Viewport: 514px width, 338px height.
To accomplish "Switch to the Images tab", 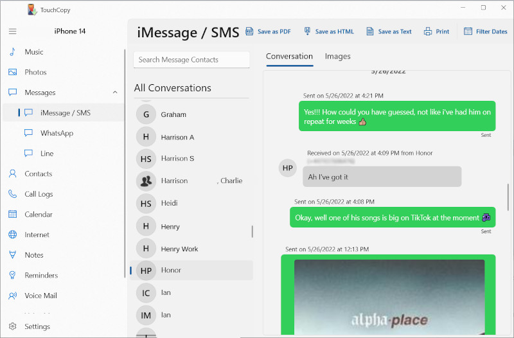I will 338,57.
